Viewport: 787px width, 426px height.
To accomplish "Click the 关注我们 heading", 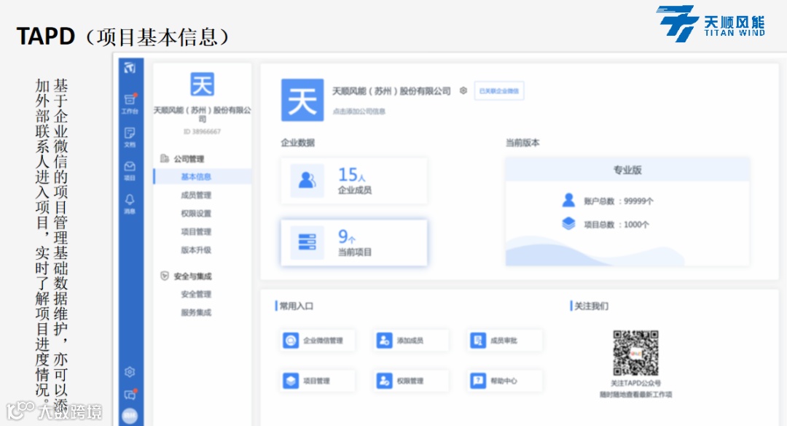I will tap(591, 306).
